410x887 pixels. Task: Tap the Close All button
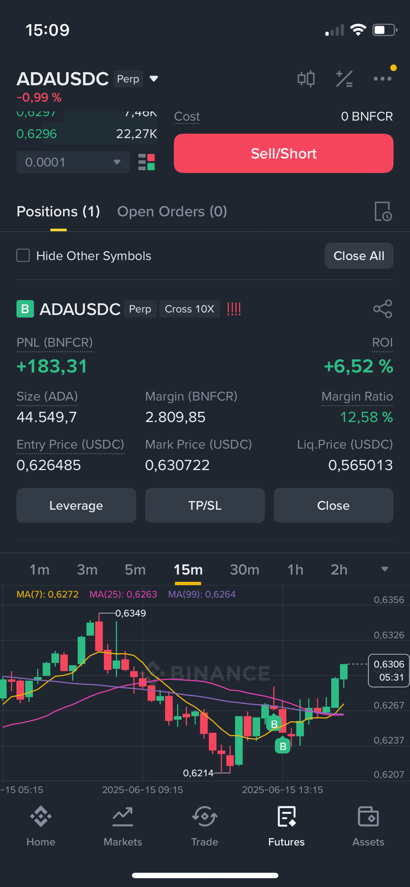pyautogui.click(x=359, y=256)
